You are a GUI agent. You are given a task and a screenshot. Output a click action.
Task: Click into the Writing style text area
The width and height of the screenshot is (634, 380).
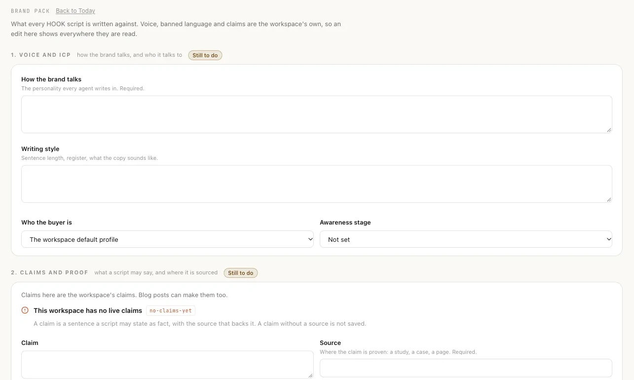317,184
